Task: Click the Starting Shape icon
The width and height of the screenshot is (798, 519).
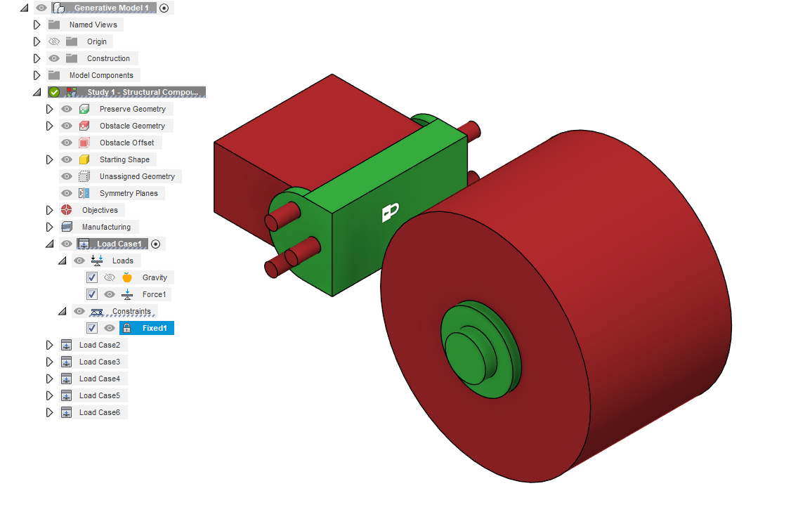Action: tap(84, 159)
